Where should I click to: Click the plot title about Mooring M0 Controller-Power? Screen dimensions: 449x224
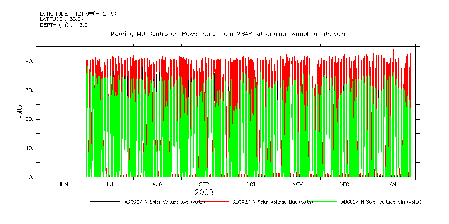point(227,34)
